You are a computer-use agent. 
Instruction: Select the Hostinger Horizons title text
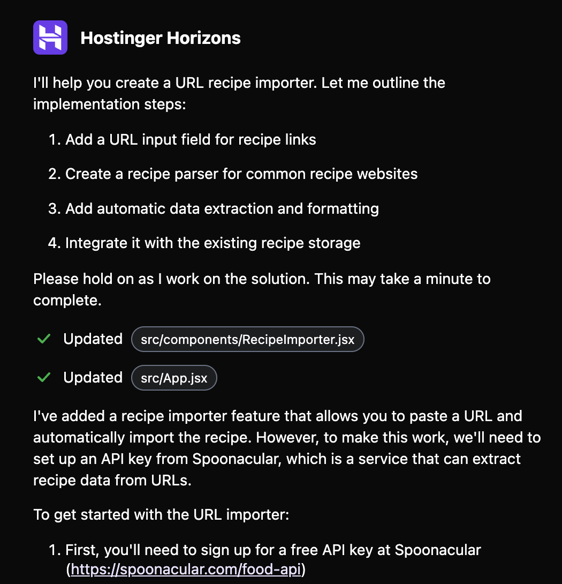coord(161,38)
